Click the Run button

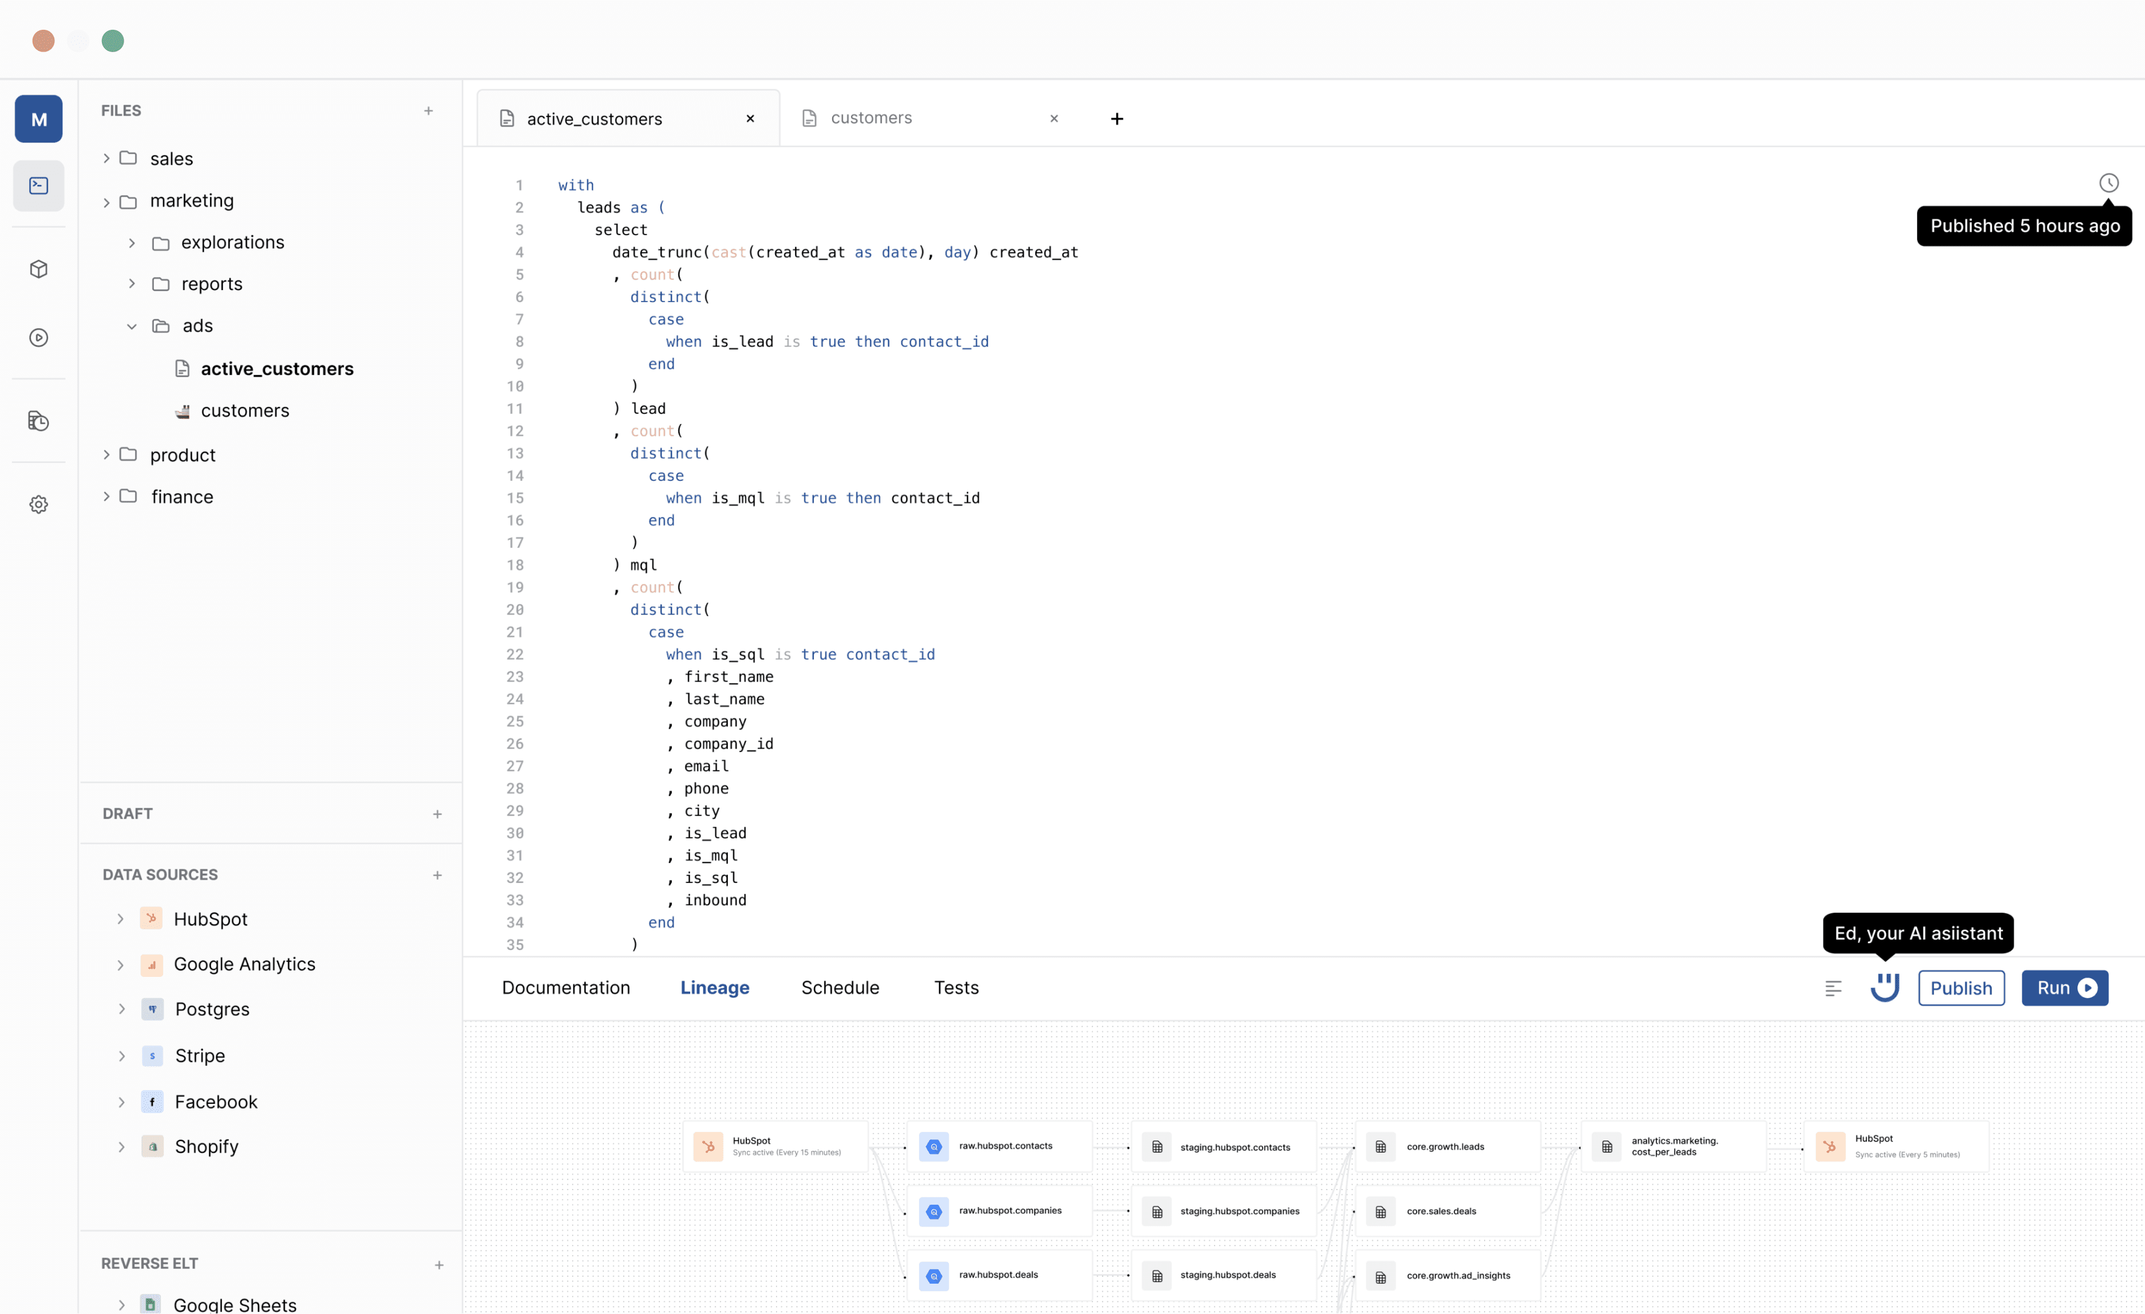2064,987
